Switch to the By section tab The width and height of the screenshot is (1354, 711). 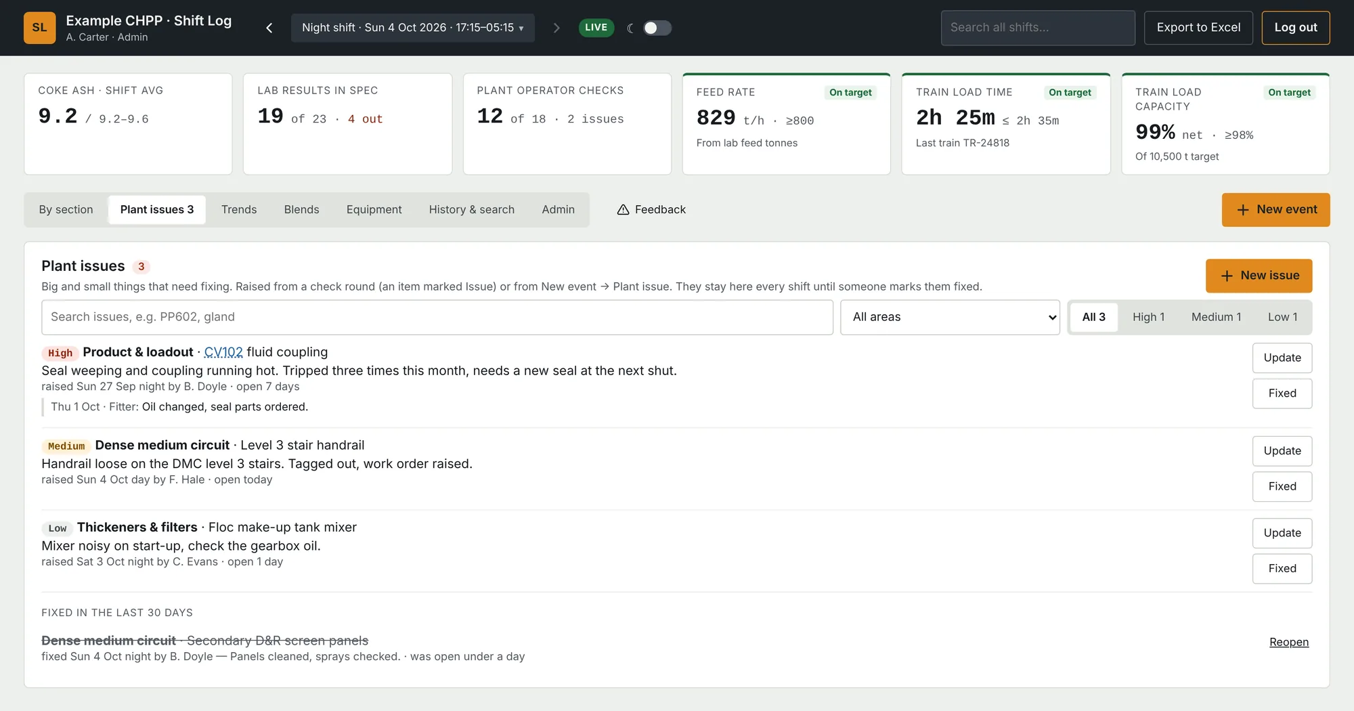click(66, 210)
